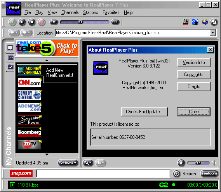Toggle the compact mode round button
The height and width of the screenshot is (192, 221).
tap(214, 22)
